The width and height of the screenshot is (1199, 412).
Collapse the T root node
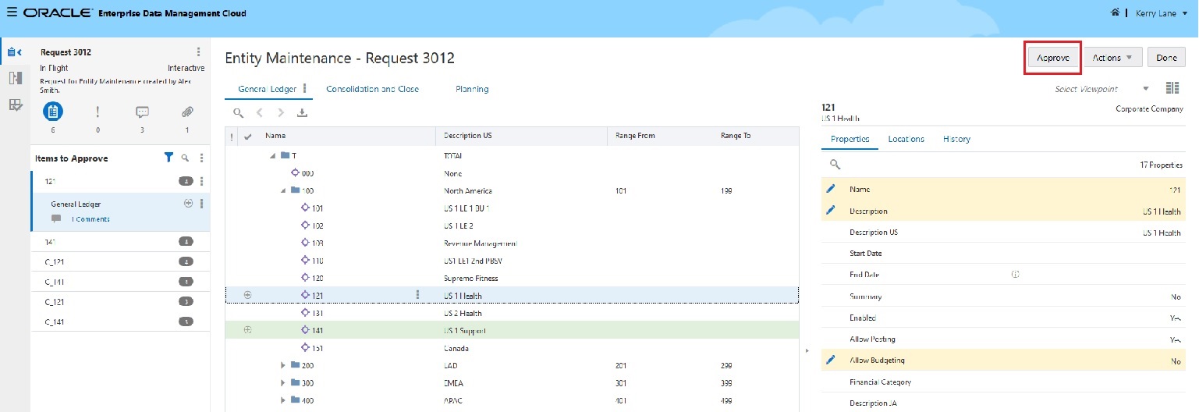tap(273, 156)
